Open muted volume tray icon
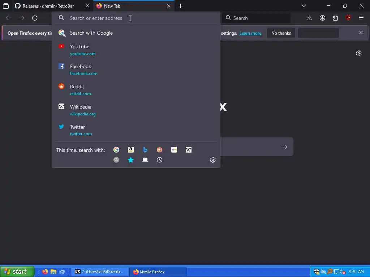The height and width of the screenshot is (277, 370). point(343,272)
